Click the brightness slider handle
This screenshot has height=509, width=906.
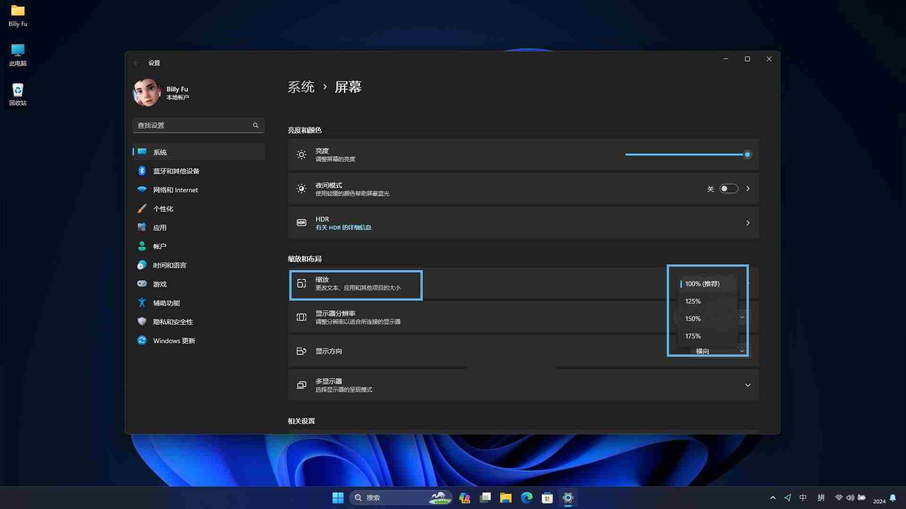pos(747,155)
